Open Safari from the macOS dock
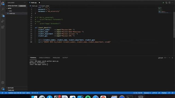Viewport: 175px width, 98px height. click(95, 97)
